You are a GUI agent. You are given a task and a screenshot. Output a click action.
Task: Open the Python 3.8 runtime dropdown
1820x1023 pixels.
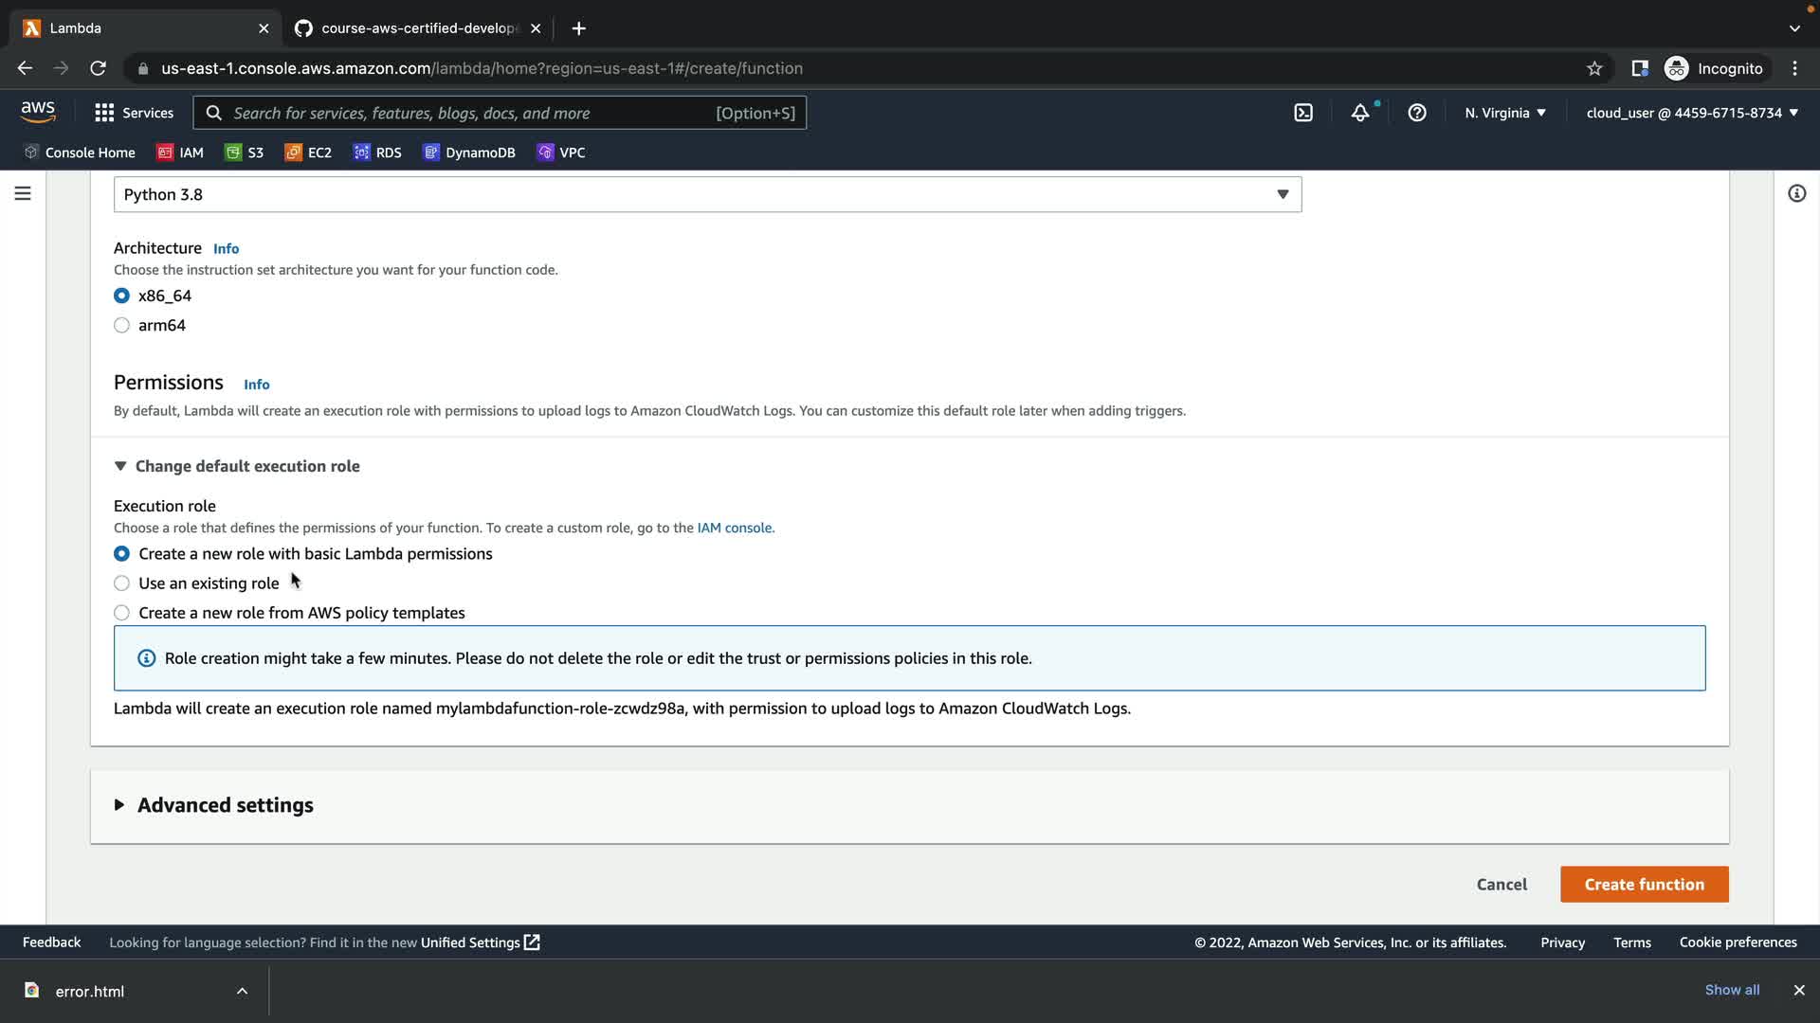pos(707,194)
